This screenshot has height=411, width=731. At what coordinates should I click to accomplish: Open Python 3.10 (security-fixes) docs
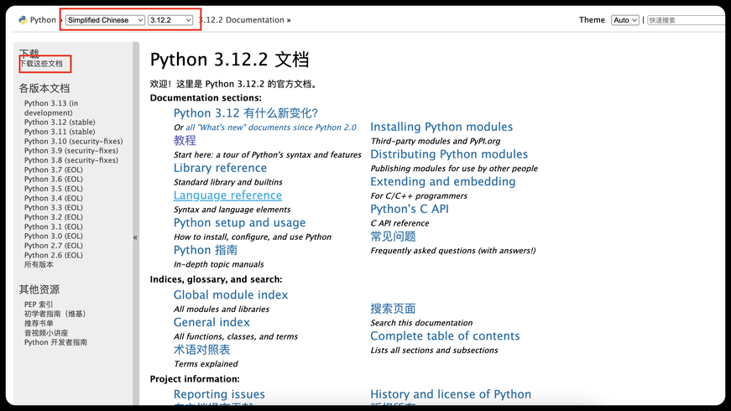pyautogui.click(x=74, y=141)
